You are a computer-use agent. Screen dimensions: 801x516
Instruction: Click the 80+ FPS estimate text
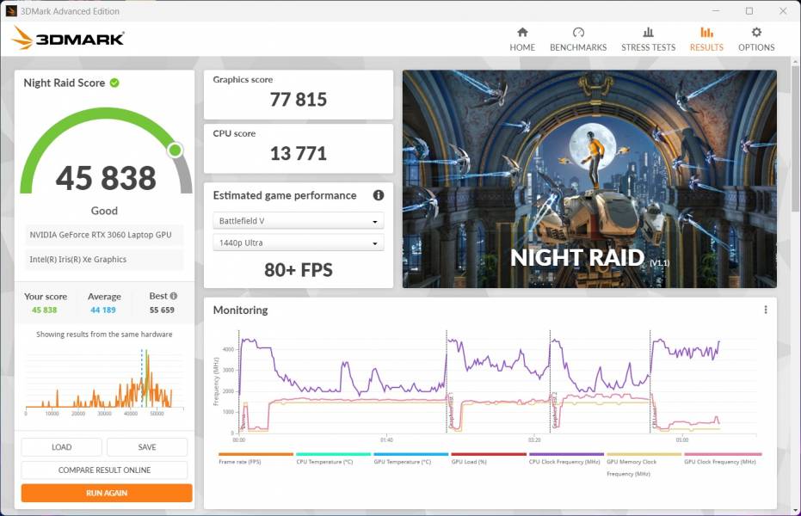299,270
